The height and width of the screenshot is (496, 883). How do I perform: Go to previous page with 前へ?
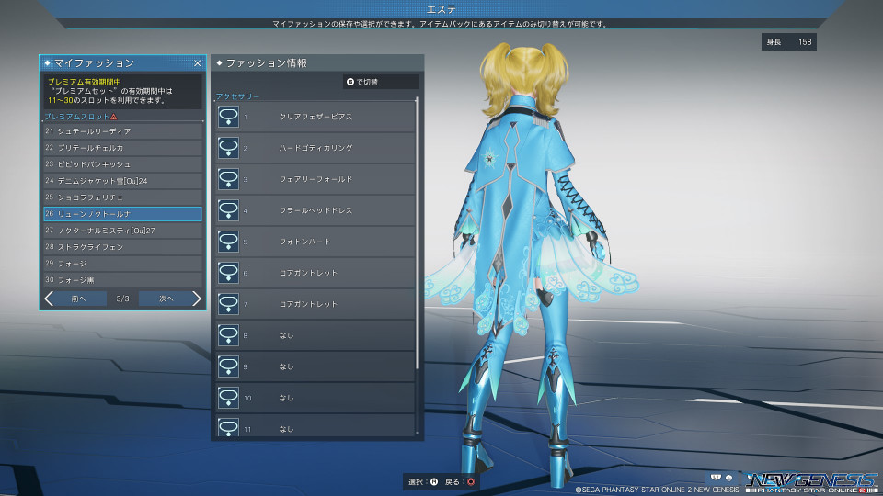click(79, 299)
